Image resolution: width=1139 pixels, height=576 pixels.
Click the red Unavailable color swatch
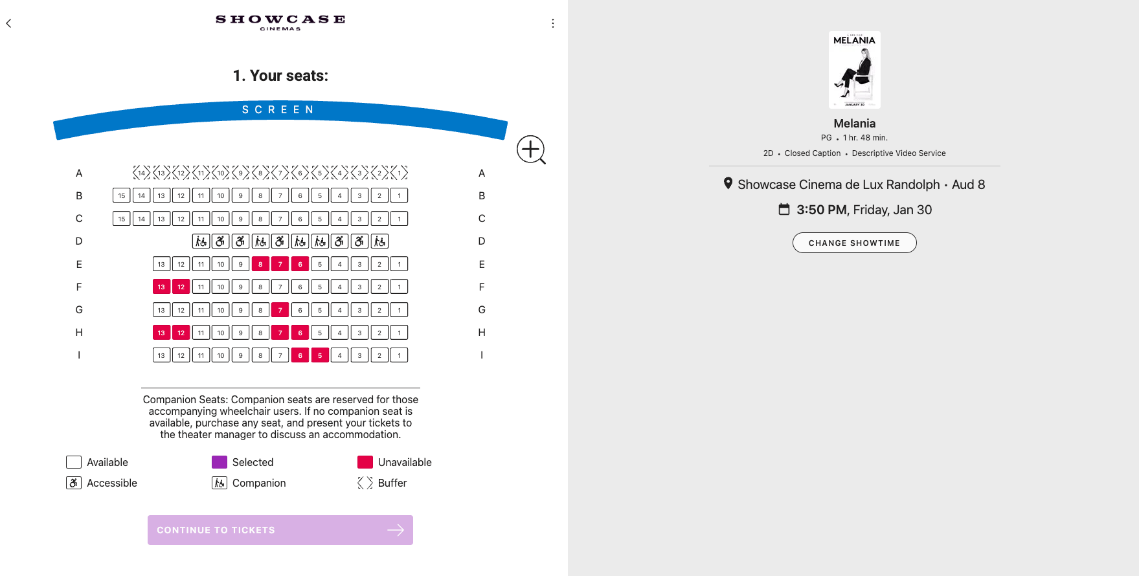pos(365,462)
